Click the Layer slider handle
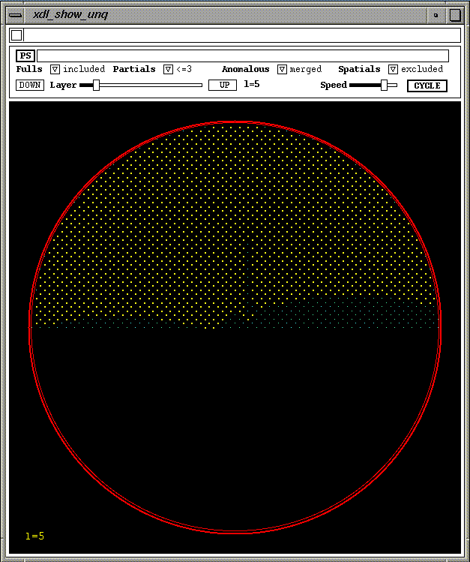Image resolution: width=470 pixels, height=562 pixels. pos(96,86)
